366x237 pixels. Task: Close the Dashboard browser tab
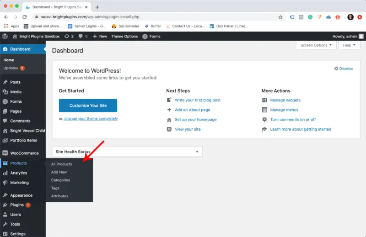(x=86, y=7)
